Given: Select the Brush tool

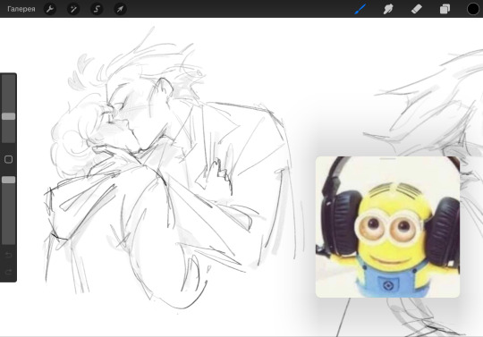Looking at the screenshot, I should (x=360, y=9).
